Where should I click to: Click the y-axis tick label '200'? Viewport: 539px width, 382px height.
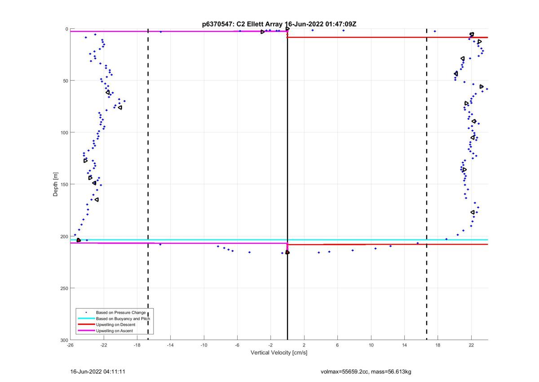click(x=64, y=236)
